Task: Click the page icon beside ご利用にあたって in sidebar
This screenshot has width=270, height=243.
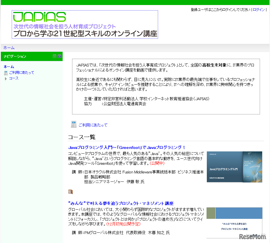Action: [6, 72]
